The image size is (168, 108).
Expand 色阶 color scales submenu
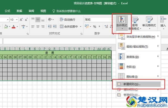[138, 67]
